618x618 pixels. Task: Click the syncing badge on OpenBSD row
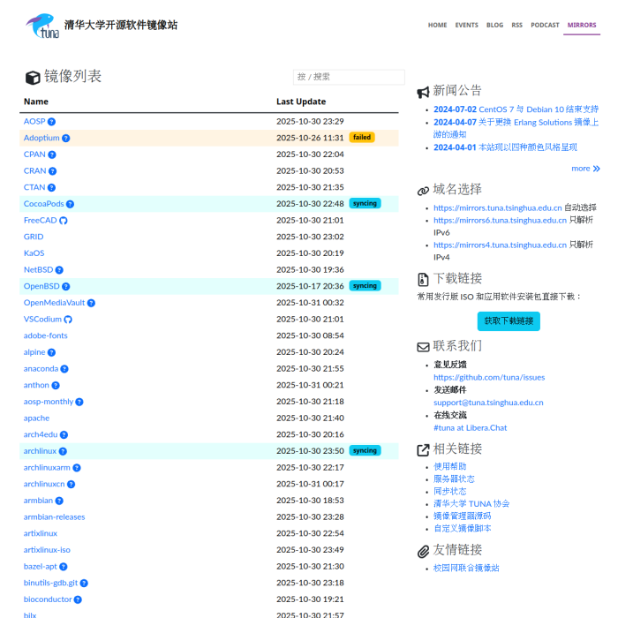pos(365,286)
